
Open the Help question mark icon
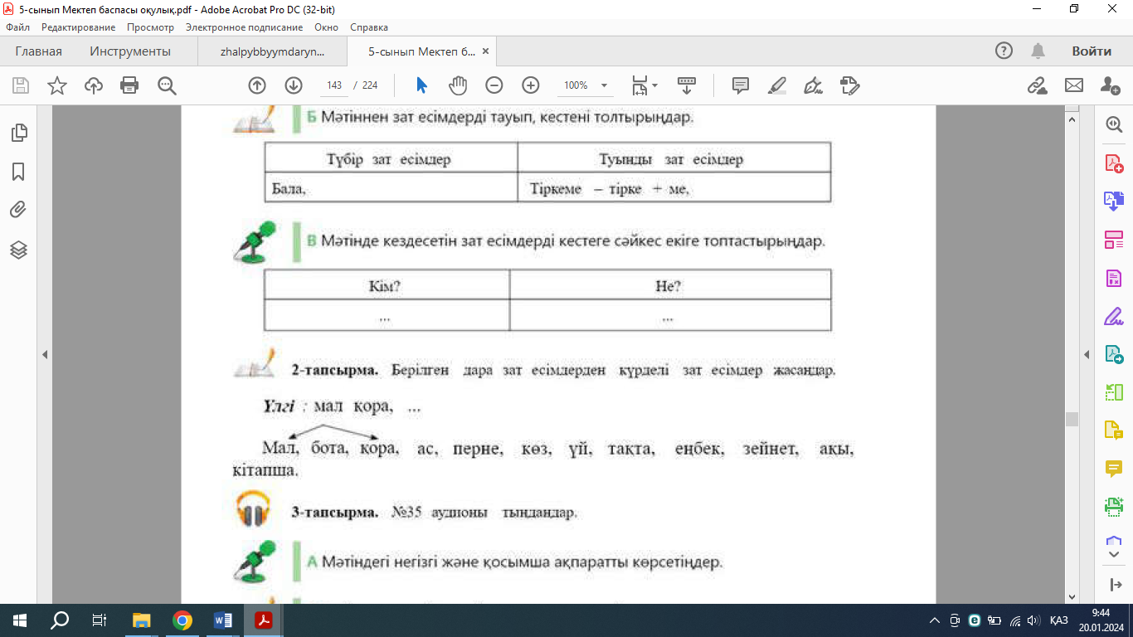tap(1004, 51)
